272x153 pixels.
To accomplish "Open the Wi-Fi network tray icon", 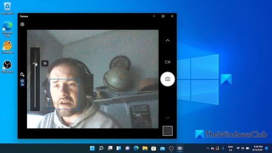I will click(x=238, y=148).
